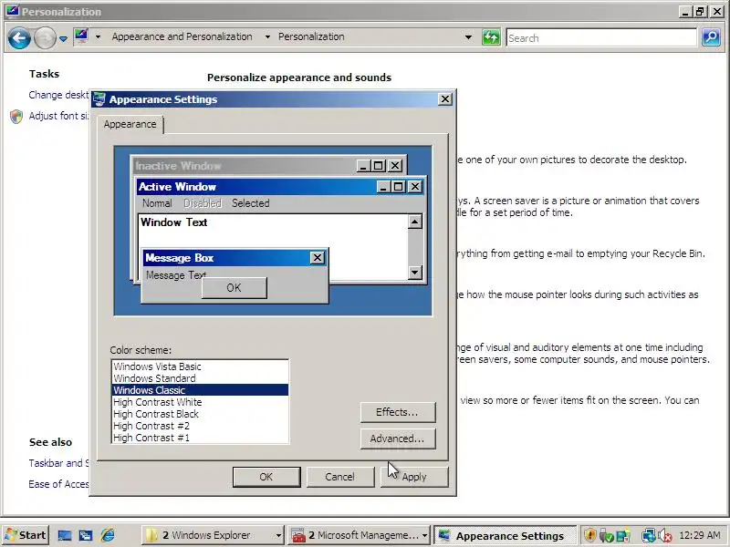The height and width of the screenshot is (547, 730).
Task: Click the safely remove hardware tray icon
Action: coord(606,535)
